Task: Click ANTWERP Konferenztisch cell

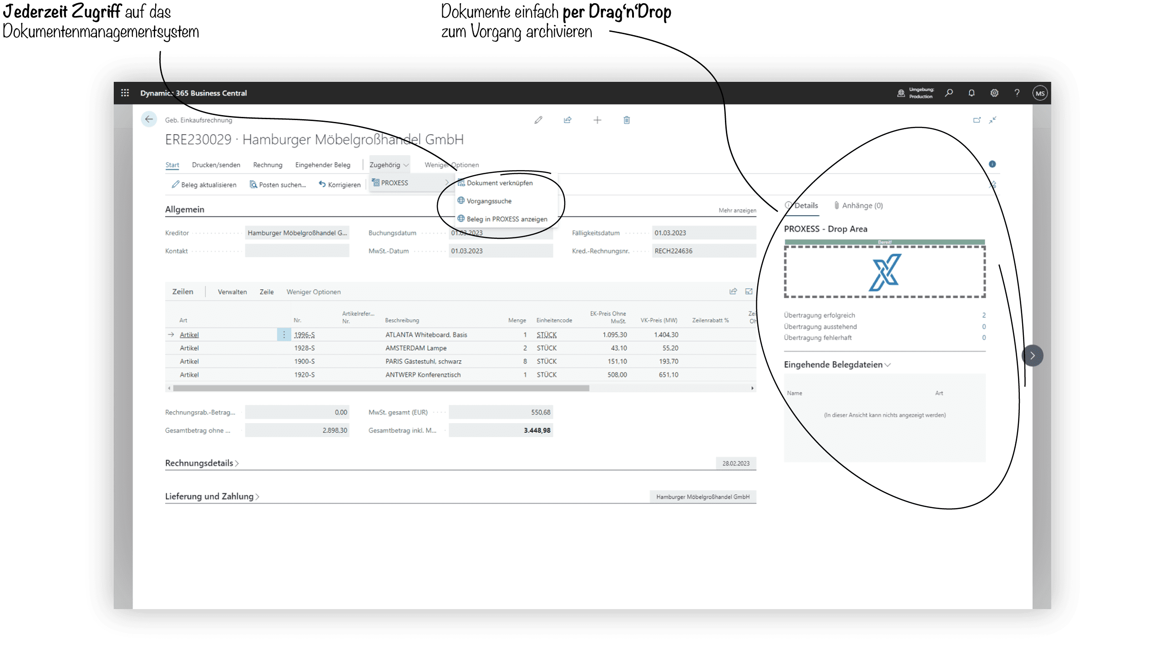Action: 423,375
